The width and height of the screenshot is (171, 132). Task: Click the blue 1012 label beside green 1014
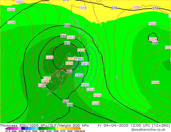coord(80,59)
